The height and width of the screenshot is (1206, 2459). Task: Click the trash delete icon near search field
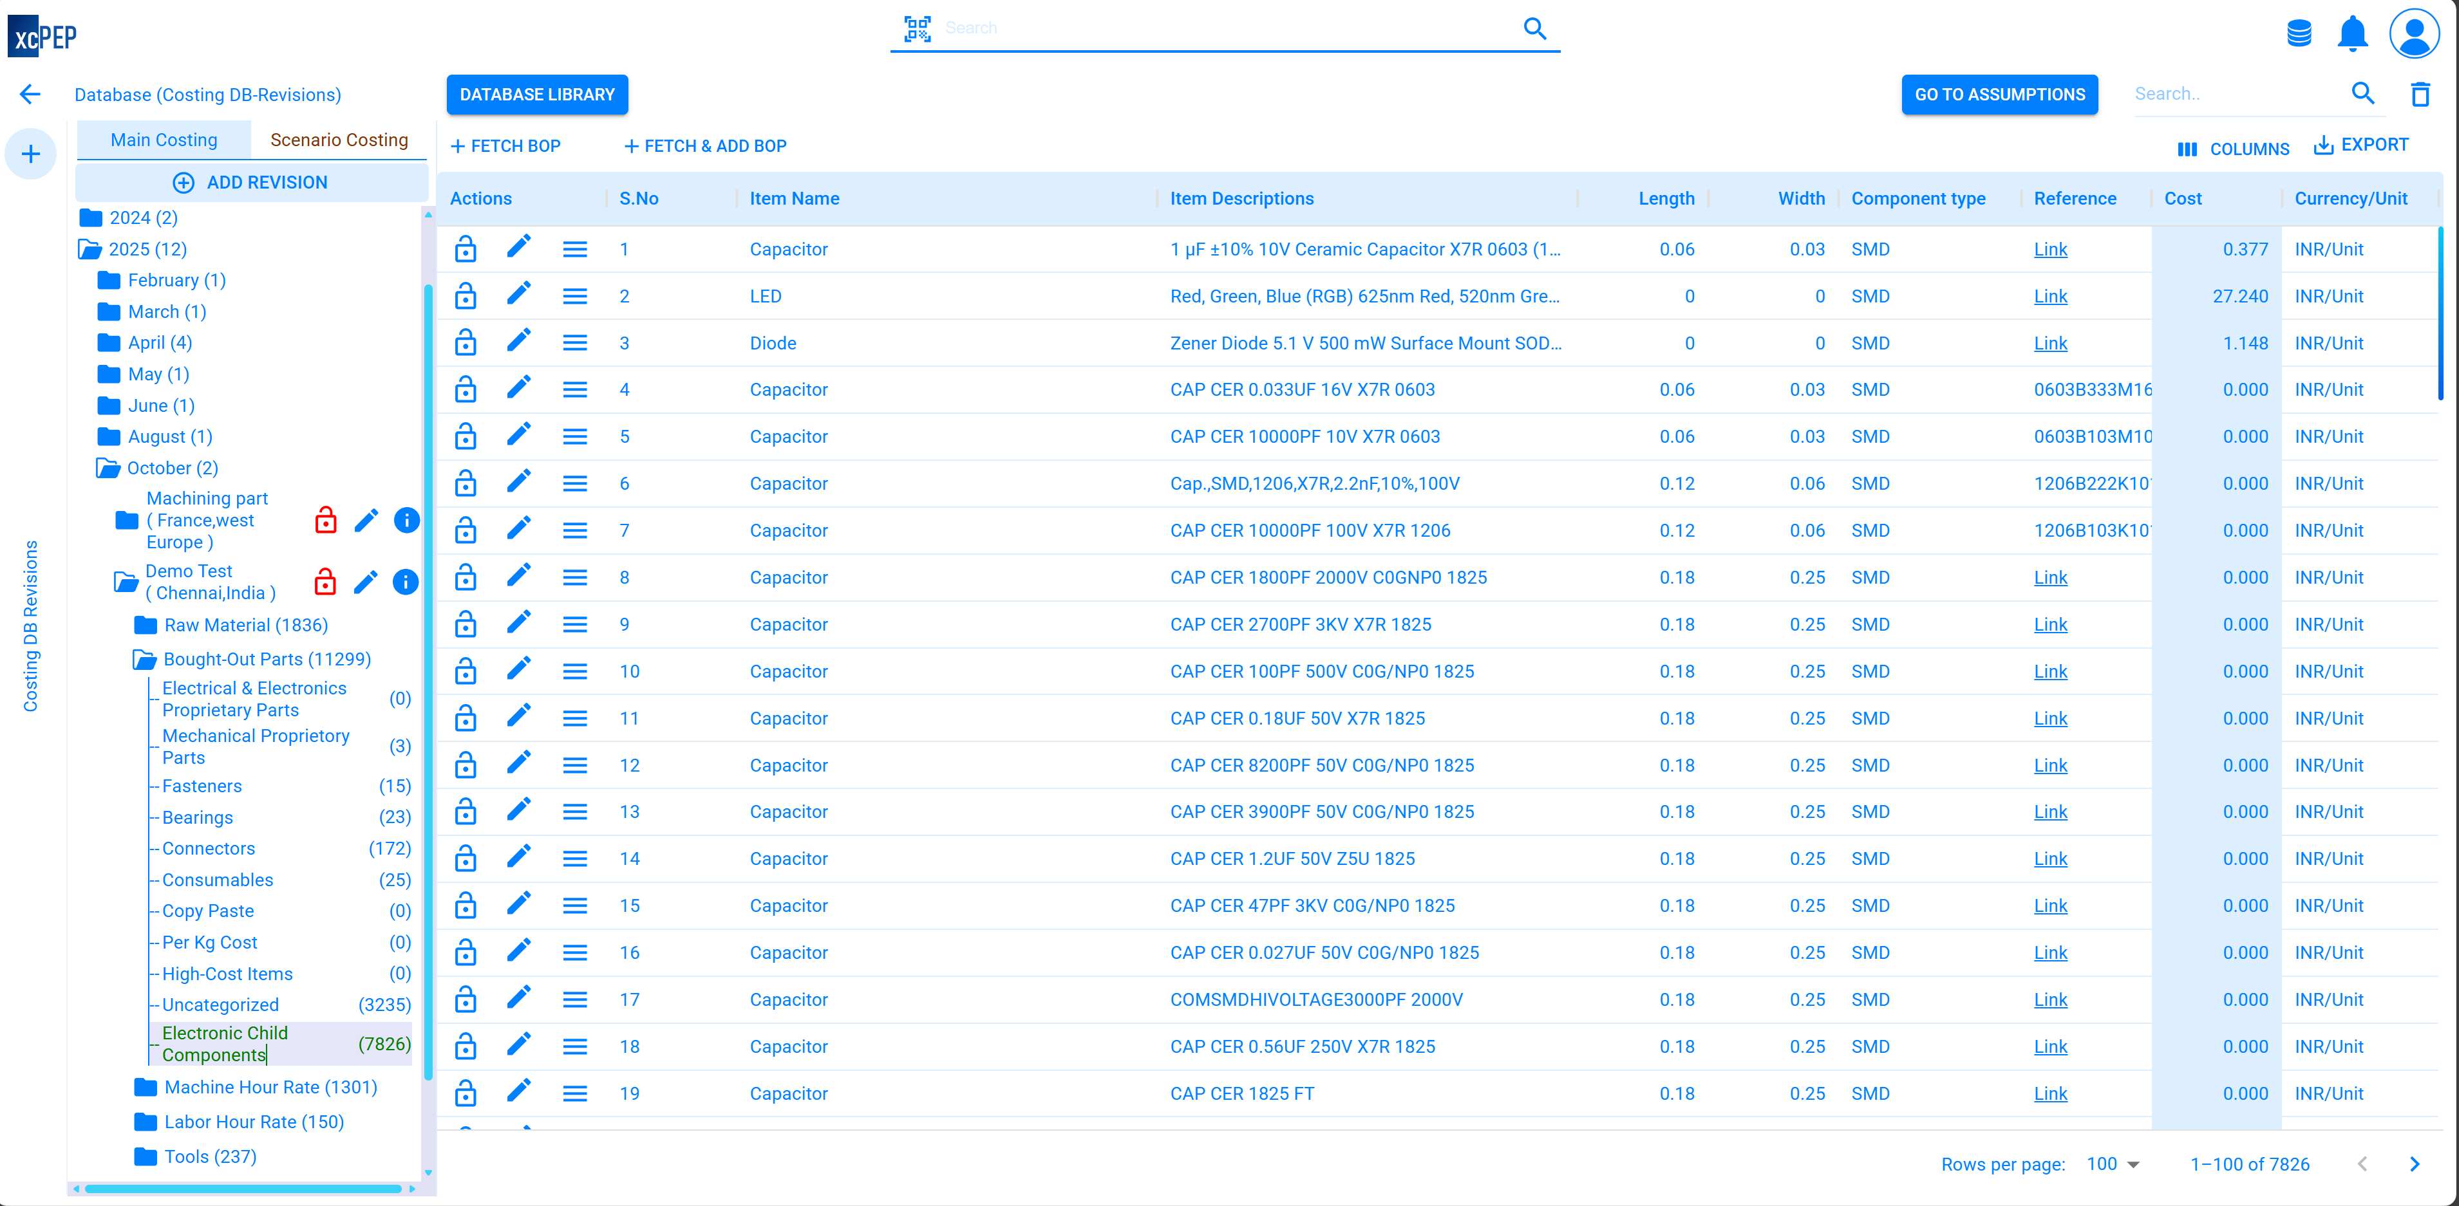tap(2421, 93)
